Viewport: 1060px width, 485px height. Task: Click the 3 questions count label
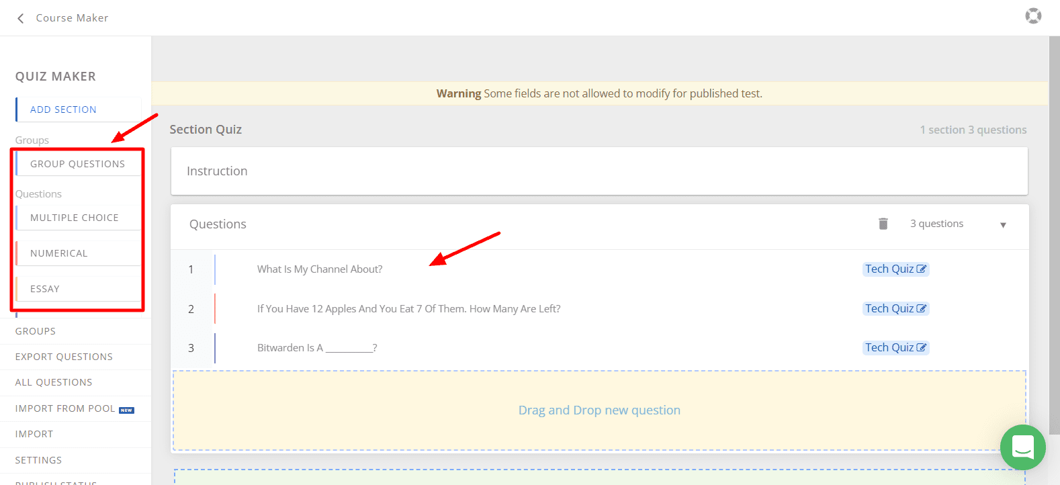click(936, 224)
